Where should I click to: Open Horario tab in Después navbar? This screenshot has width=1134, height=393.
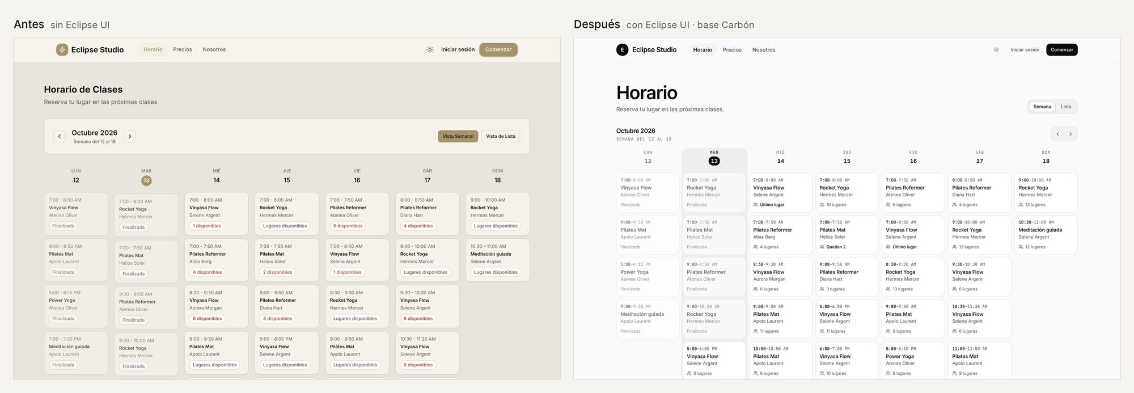(x=703, y=50)
